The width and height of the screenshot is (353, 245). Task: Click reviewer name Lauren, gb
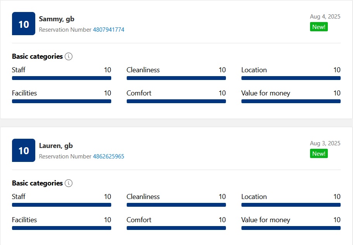coord(56,146)
